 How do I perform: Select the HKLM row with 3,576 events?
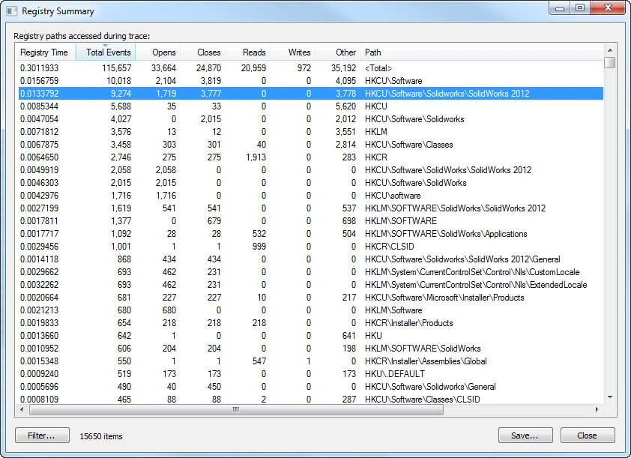[x=311, y=132]
